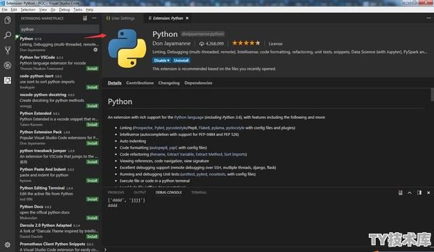This screenshot has height=252, width=434.
Task: Open the Search view in activity bar
Action: (x=7, y=35)
